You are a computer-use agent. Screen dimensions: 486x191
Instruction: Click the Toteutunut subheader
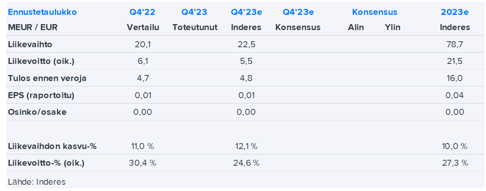pos(195,27)
